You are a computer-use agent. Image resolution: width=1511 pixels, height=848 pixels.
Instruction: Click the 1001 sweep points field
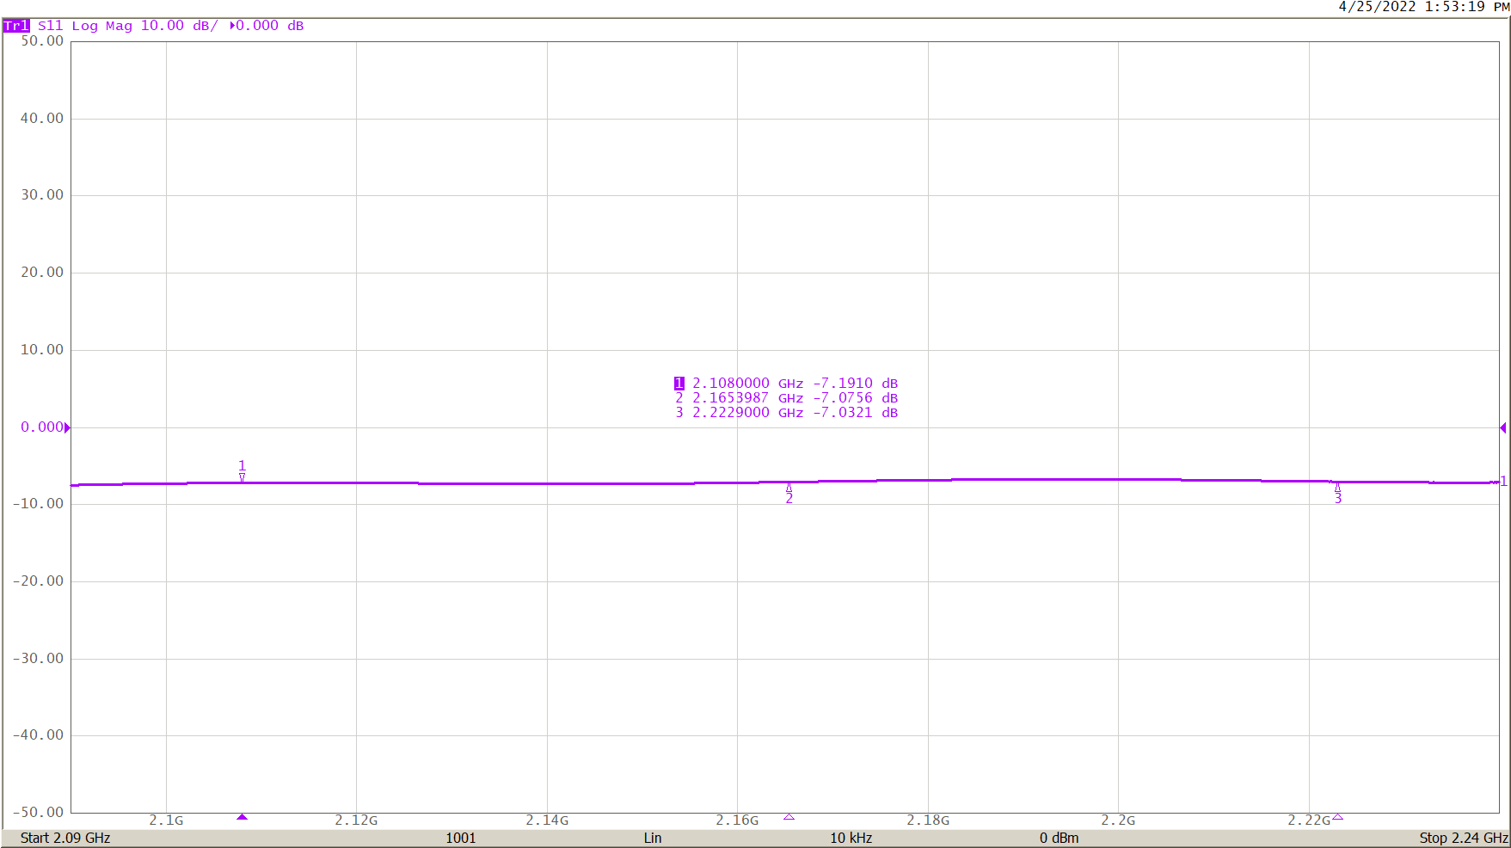coord(461,837)
